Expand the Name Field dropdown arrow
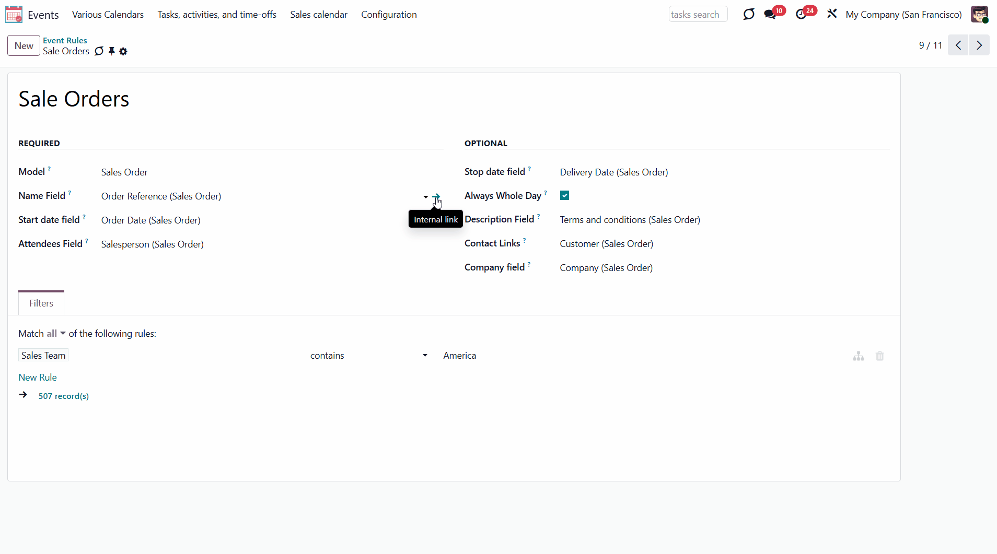Image resolution: width=997 pixels, height=554 pixels. (x=425, y=197)
